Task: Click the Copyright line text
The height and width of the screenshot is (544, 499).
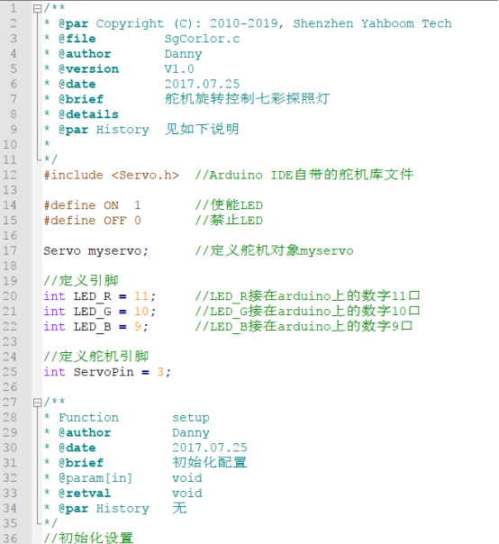Action: click(x=255, y=23)
